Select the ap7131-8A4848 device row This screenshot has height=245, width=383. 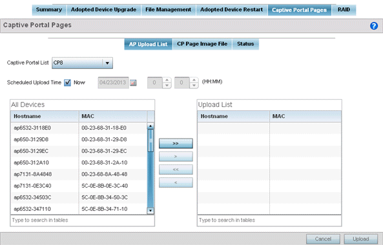point(79,174)
